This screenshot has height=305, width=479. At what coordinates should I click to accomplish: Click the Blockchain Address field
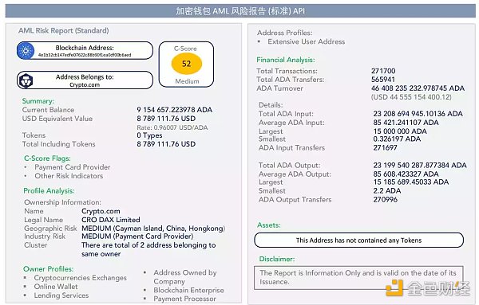click(85, 51)
